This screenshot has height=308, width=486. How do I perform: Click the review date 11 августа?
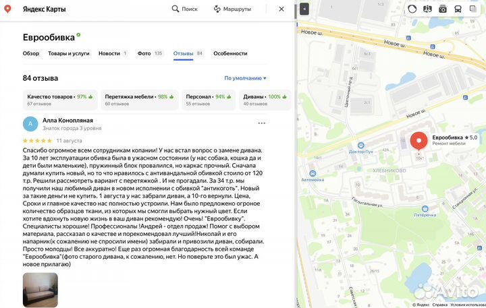point(69,141)
